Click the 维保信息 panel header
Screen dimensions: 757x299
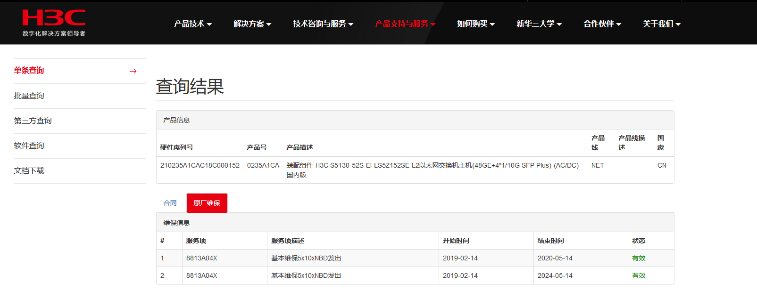click(415, 223)
